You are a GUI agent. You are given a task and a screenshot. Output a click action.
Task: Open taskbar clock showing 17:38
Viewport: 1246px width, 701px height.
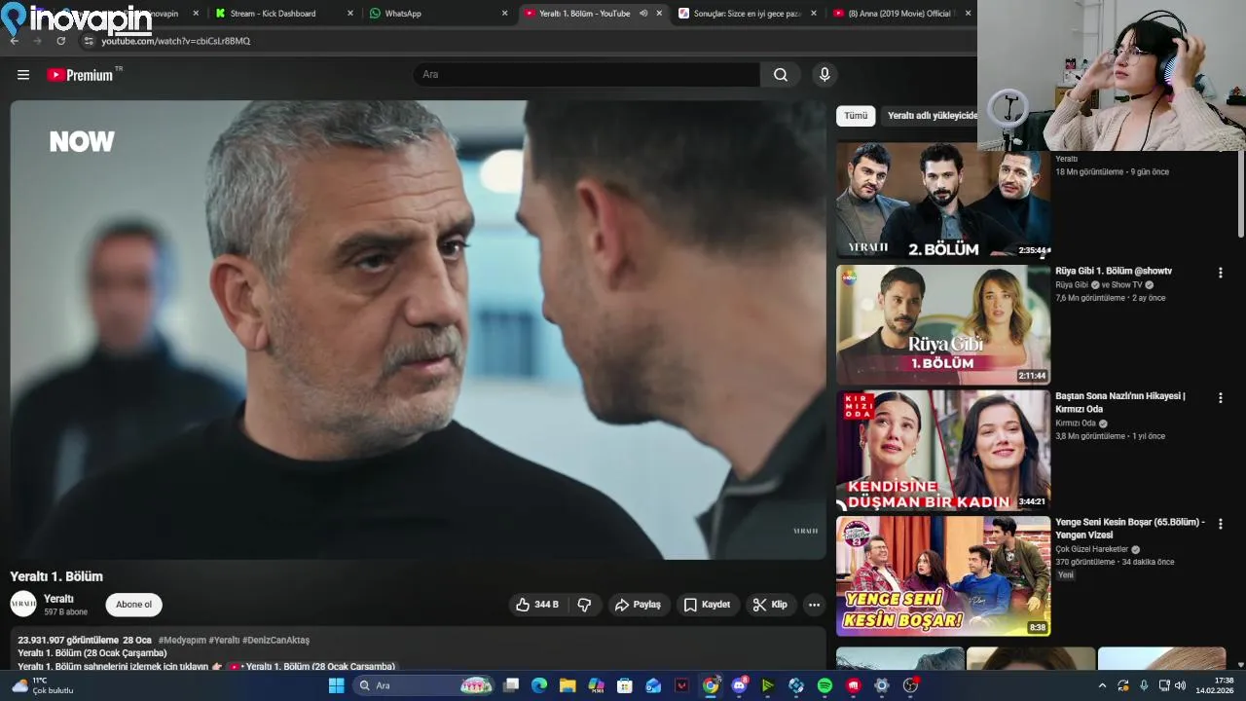coord(1215,685)
